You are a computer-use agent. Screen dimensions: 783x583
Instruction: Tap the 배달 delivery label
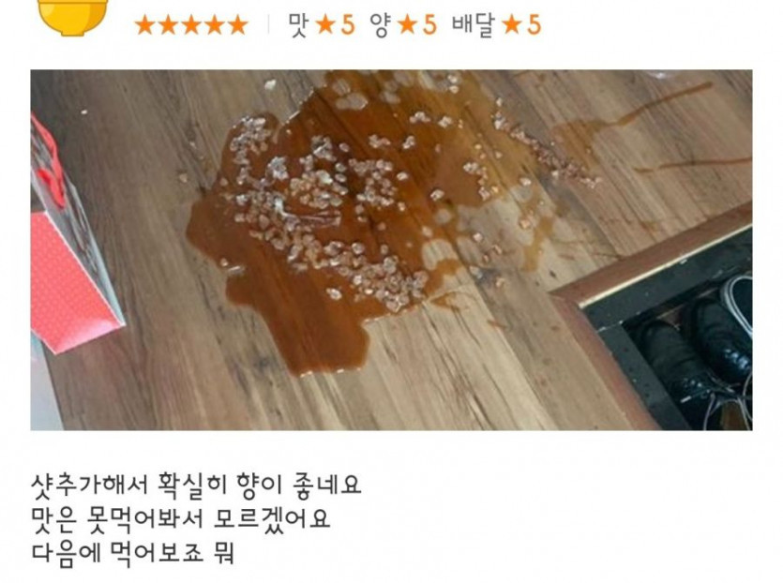(x=474, y=25)
